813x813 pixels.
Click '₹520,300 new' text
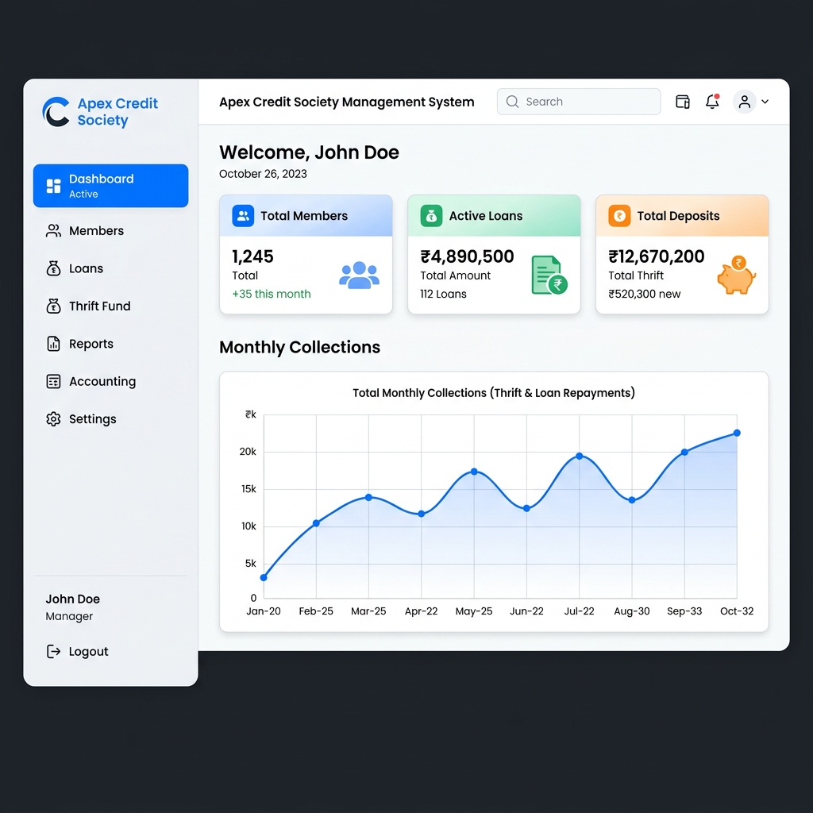tap(644, 294)
